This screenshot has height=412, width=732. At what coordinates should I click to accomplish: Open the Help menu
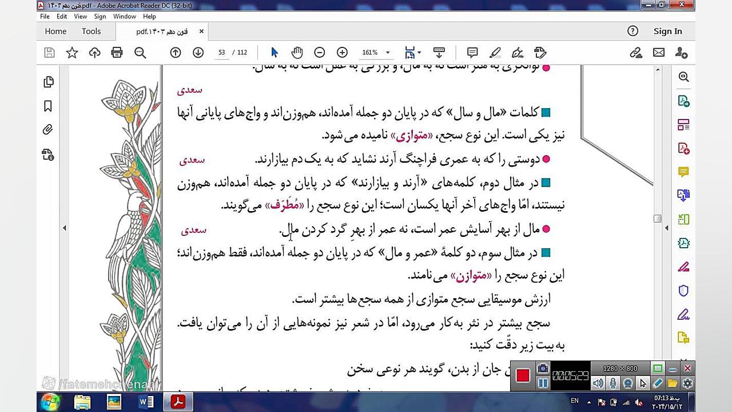149,17
